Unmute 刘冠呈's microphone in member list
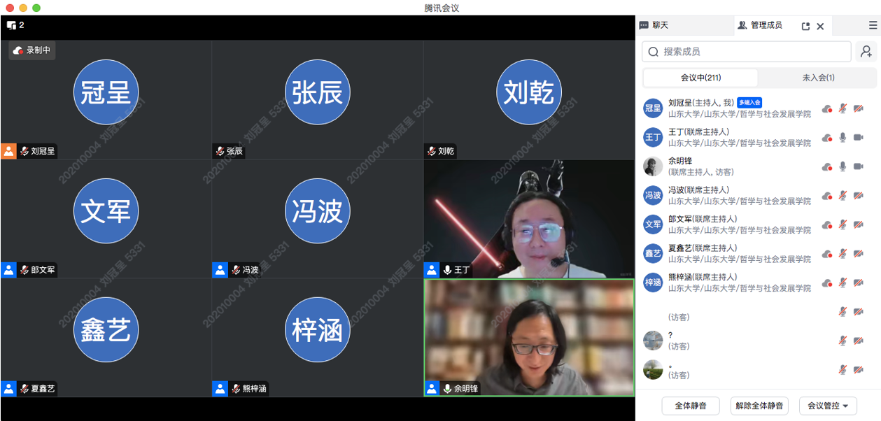 click(x=843, y=108)
